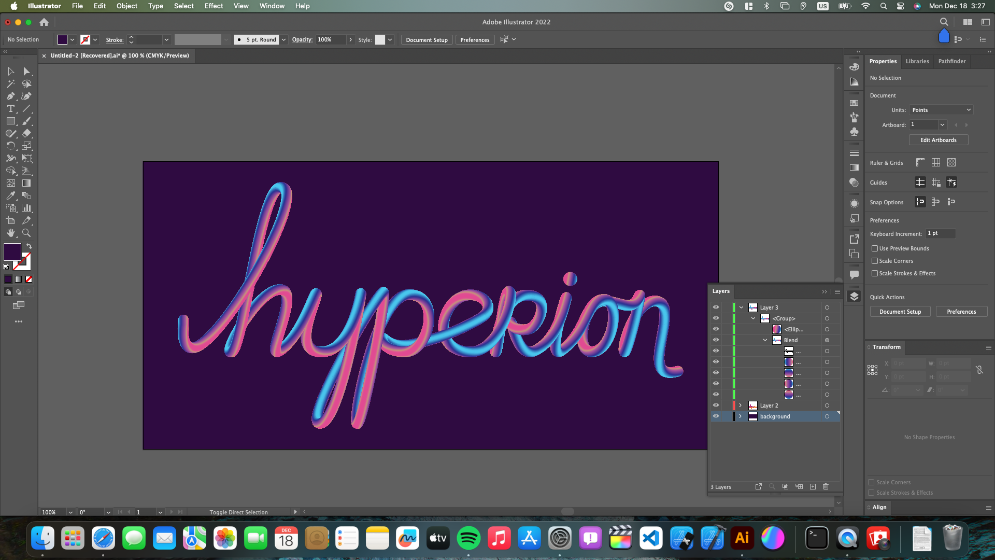This screenshot has height=560, width=995.
Task: Enable Scale Strokes & Effects in Preferences
Action: click(x=875, y=274)
